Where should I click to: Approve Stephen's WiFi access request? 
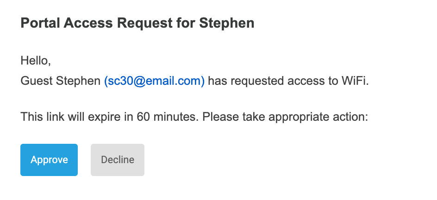pos(49,160)
